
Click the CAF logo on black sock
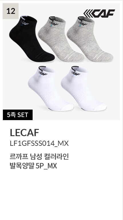(25, 23)
